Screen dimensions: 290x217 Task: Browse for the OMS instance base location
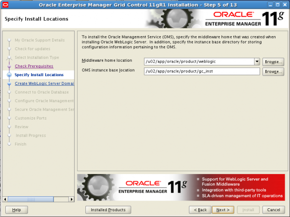pyautogui.click(x=273, y=71)
